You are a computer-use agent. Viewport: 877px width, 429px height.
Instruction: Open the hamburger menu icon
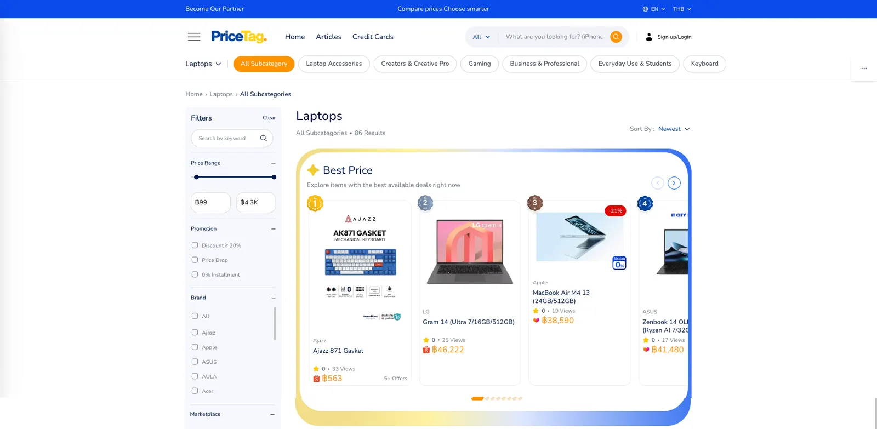coord(194,37)
